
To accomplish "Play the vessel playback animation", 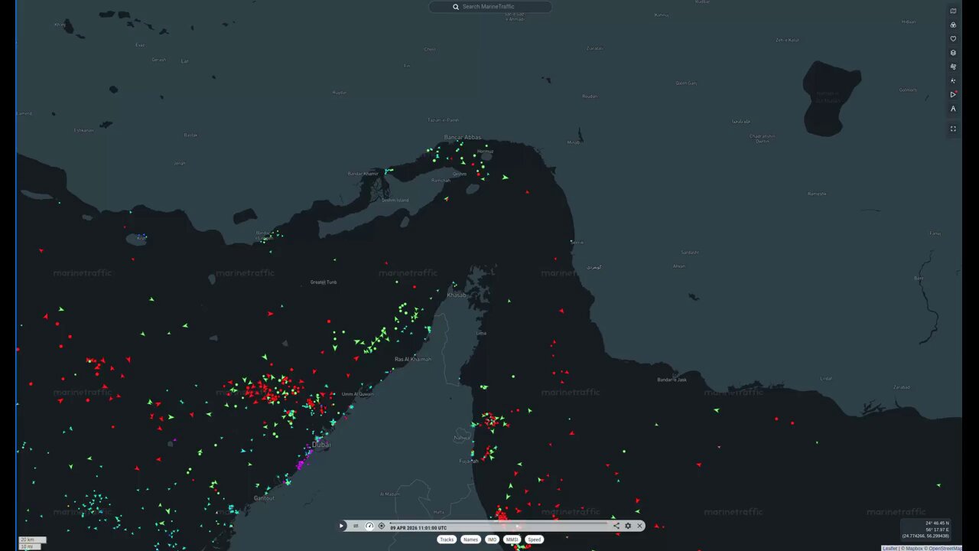I will tap(341, 526).
